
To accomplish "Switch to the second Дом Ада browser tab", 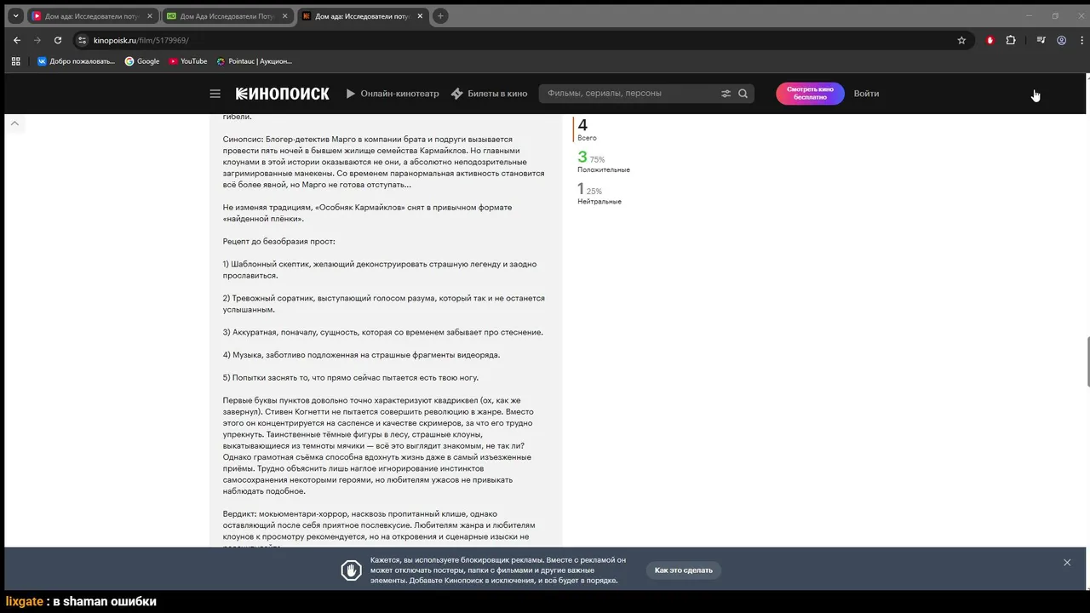I will [226, 16].
